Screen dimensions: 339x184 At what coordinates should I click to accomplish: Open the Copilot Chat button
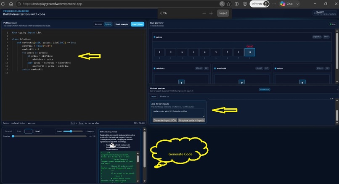point(286,4)
